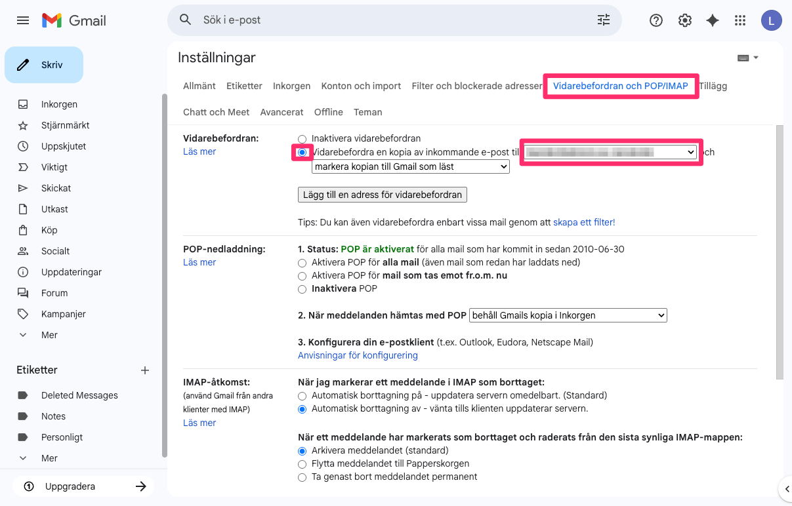Click the Gemini sparkle icon
Image resolution: width=792 pixels, height=506 pixels.
(x=713, y=20)
